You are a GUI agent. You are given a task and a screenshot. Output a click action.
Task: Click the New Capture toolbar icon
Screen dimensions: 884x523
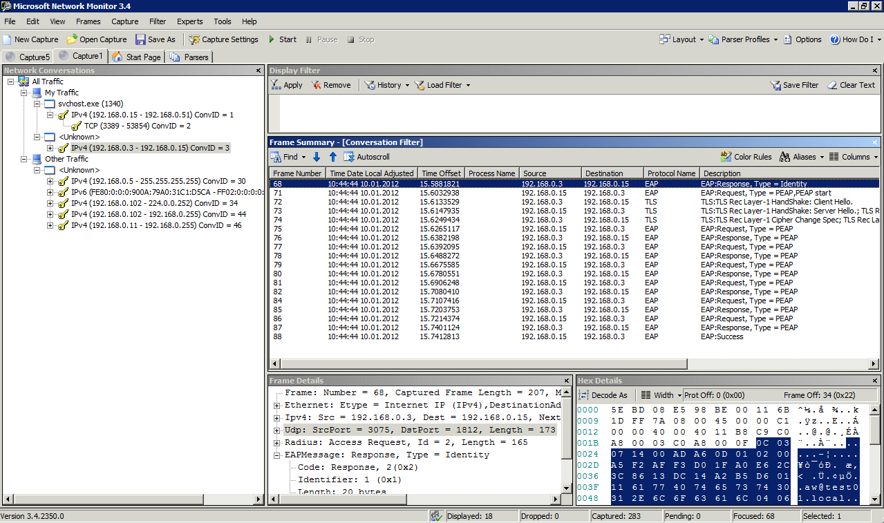tap(8, 40)
